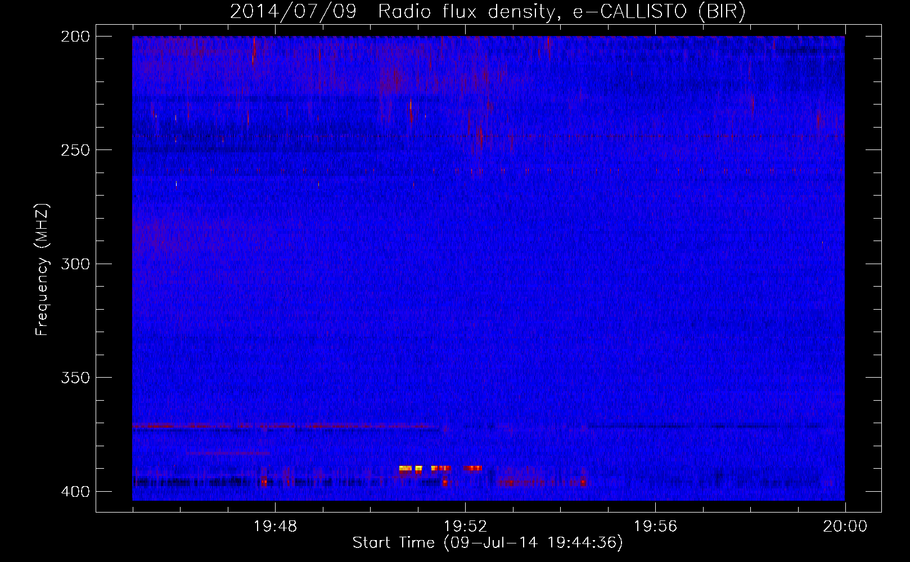This screenshot has width=910, height=562.
Task: Click the 19:52 time tick label
Action: pyautogui.click(x=465, y=527)
